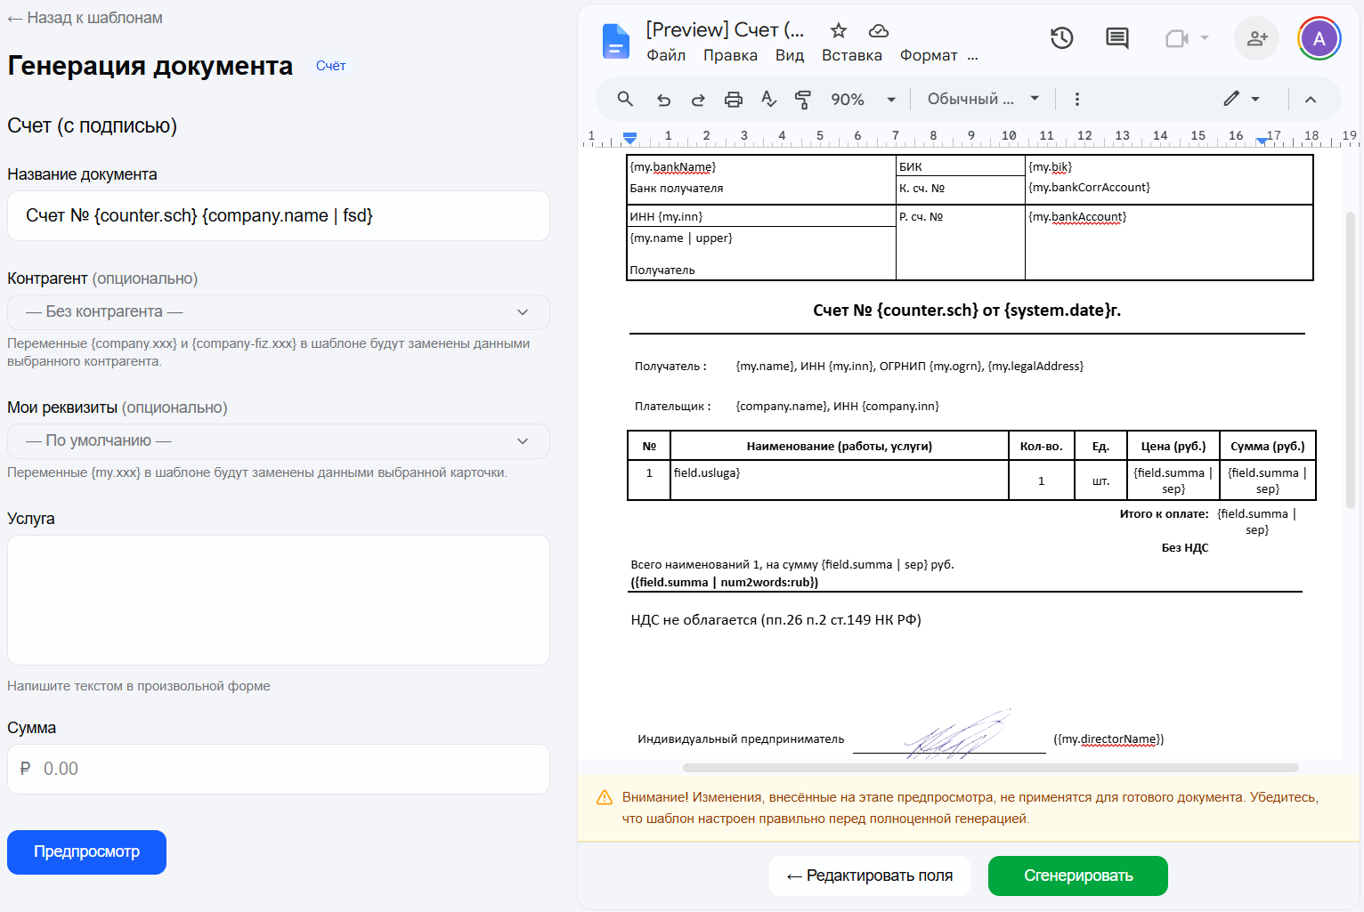
Task: Open the Вставка menu
Action: [852, 55]
